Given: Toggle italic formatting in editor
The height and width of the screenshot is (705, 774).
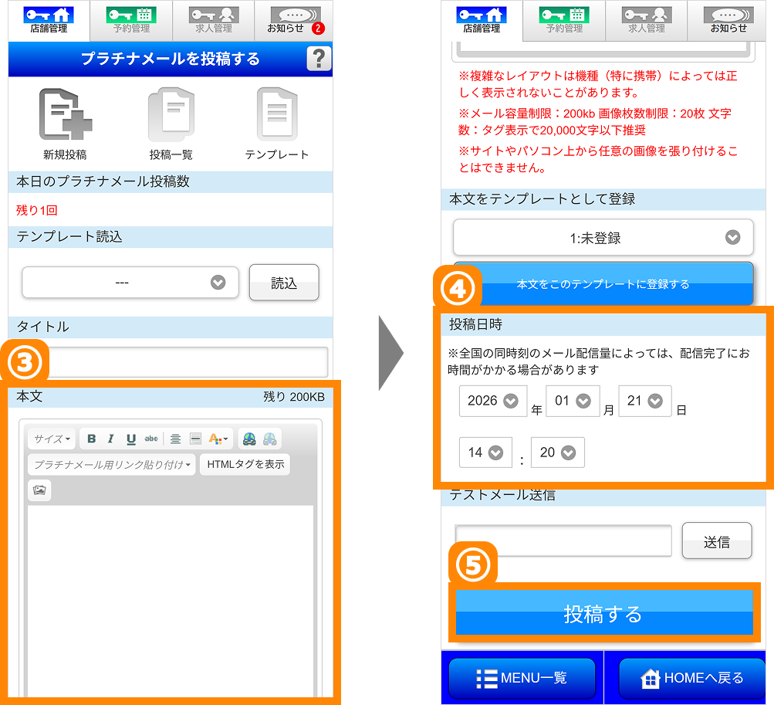Looking at the screenshot, I should 110,439.
